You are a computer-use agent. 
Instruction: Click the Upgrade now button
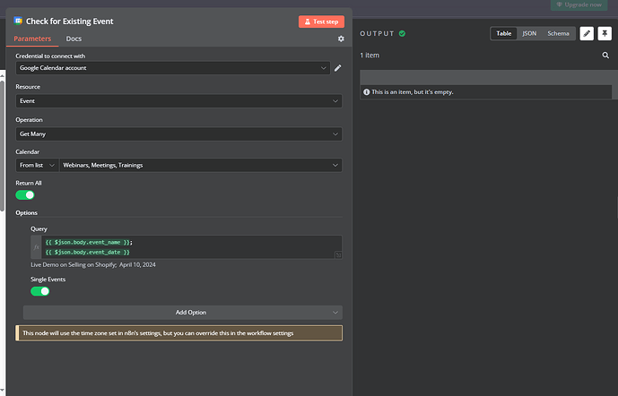pyautogui.click(x=579, y=4)
